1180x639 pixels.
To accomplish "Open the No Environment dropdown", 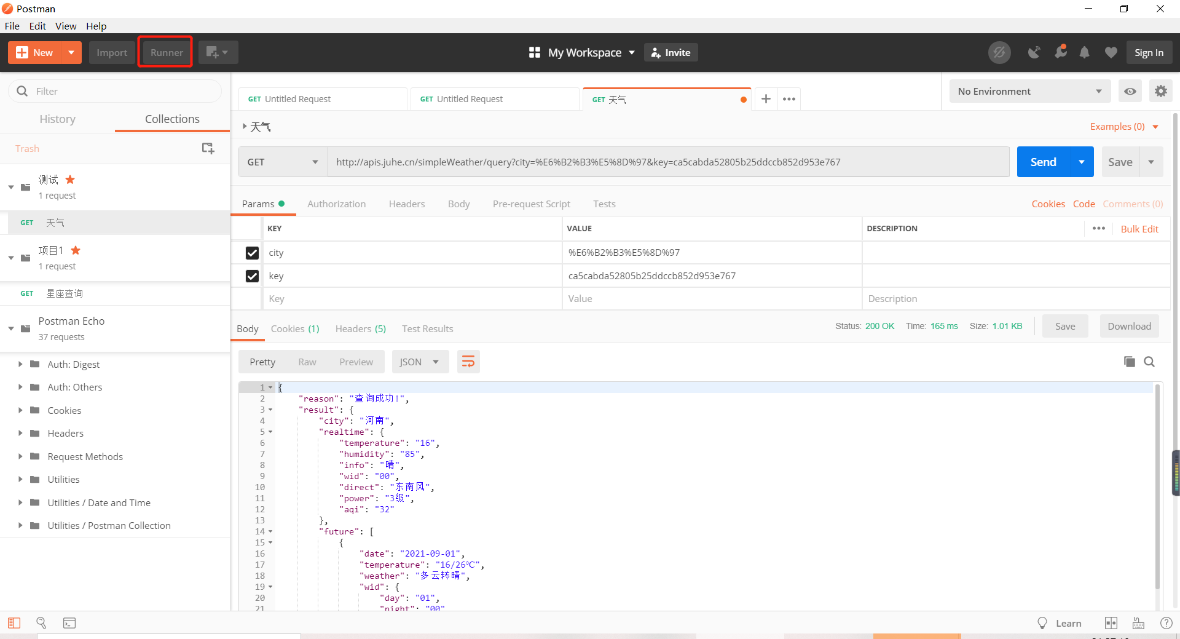I will [1030, 91].
